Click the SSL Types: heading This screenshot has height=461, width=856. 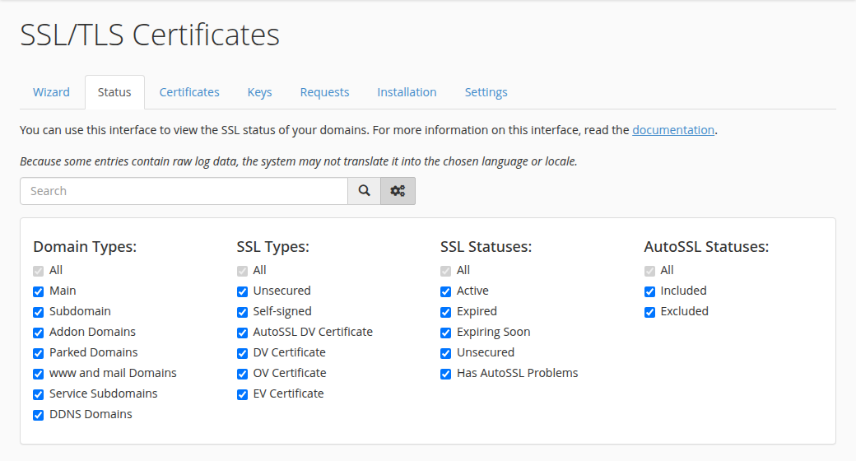pos(273,247)
